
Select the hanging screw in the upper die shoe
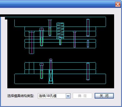[50, 28]
